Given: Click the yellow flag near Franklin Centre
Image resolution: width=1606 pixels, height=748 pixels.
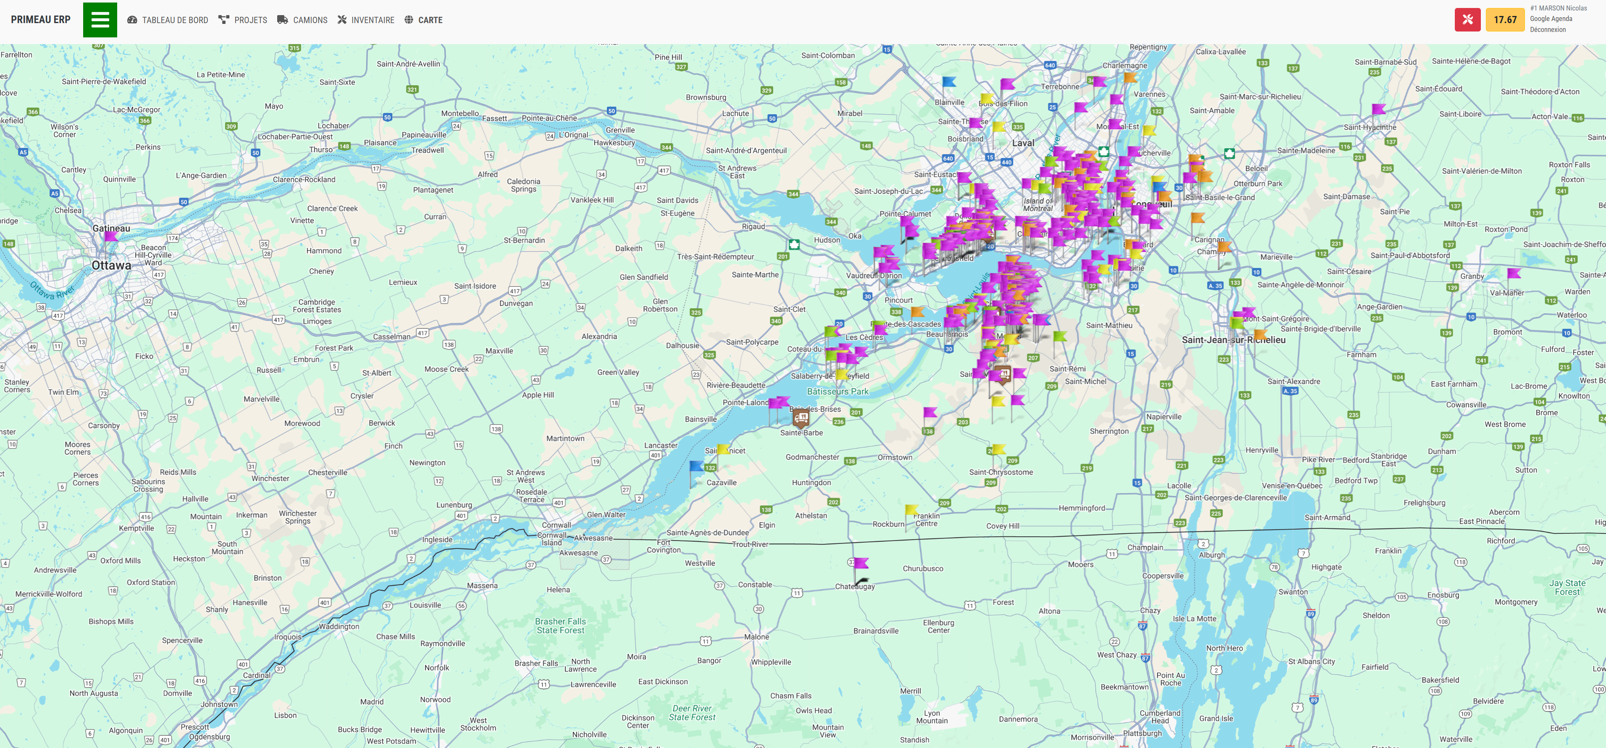Looking at the screenshot, I should tap(911, 510).
